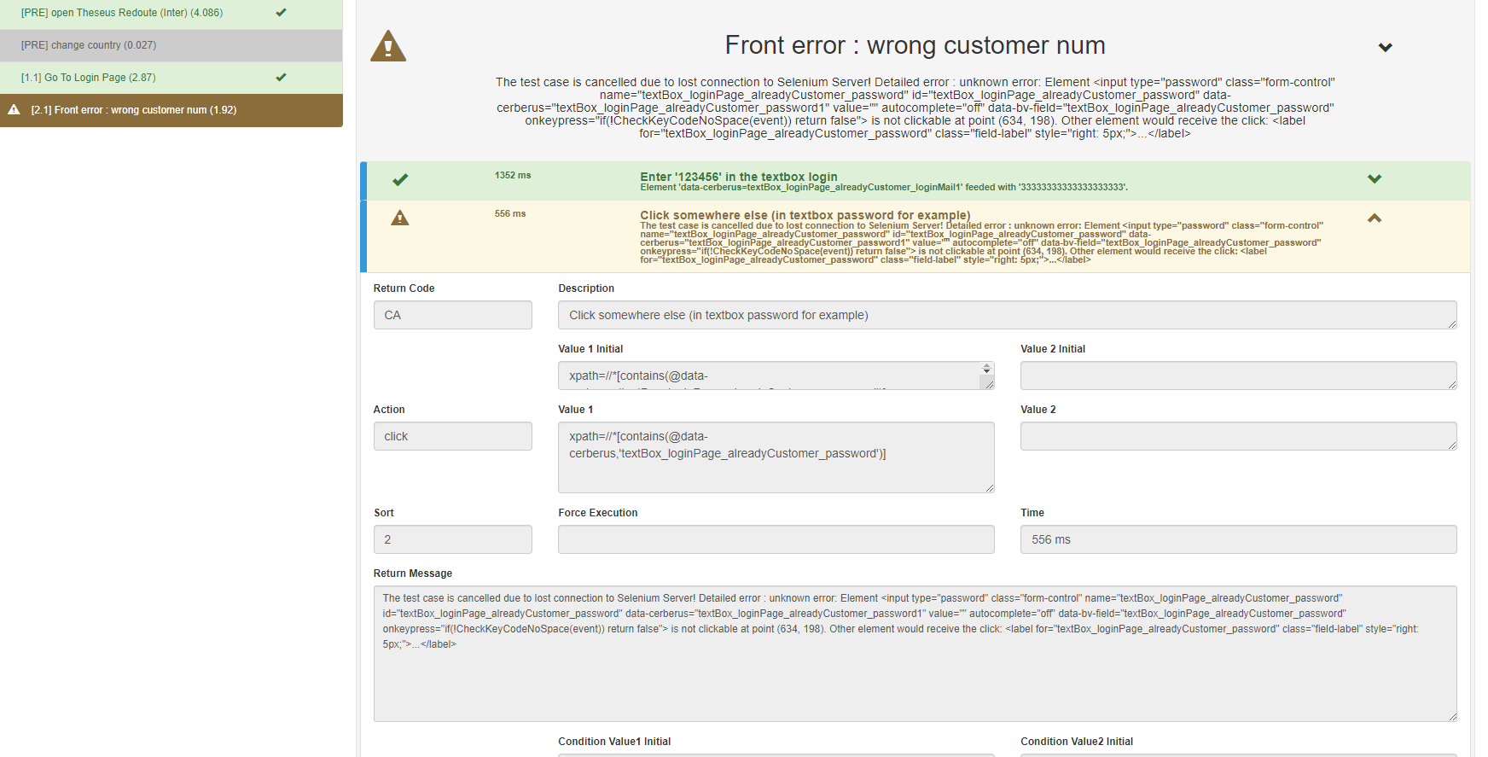Click checkmark icon on Go To Login Page row
Viewport: 1488px width, 757px height.
point(282,77)
